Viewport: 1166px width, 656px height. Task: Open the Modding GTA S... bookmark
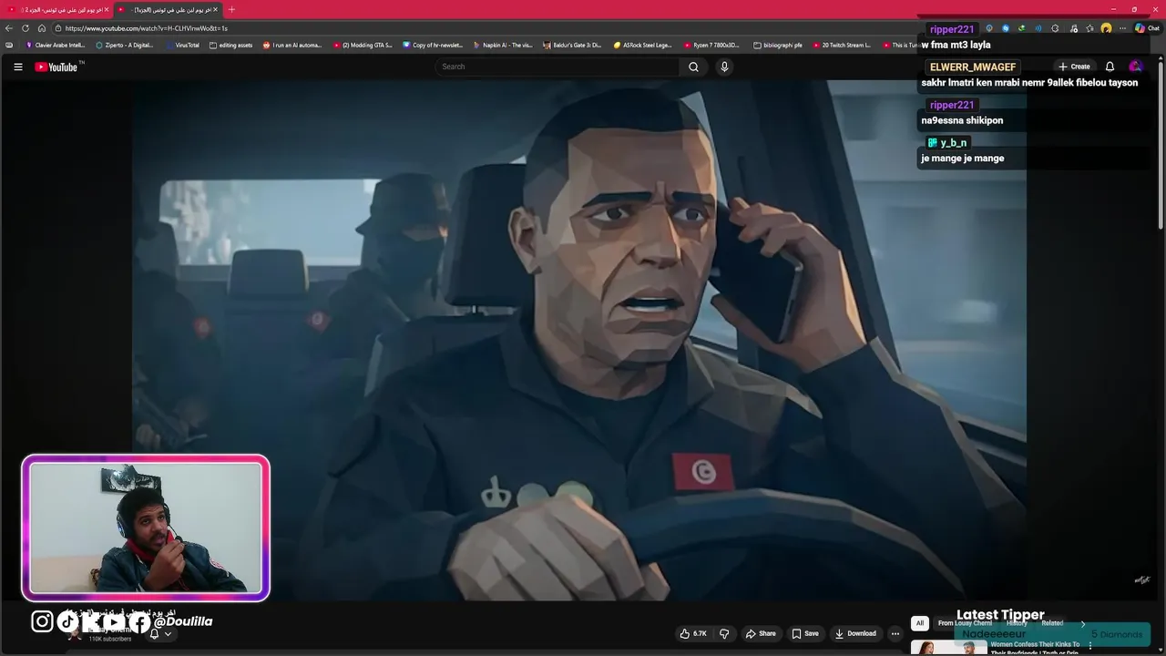click(x=363, y=45)
